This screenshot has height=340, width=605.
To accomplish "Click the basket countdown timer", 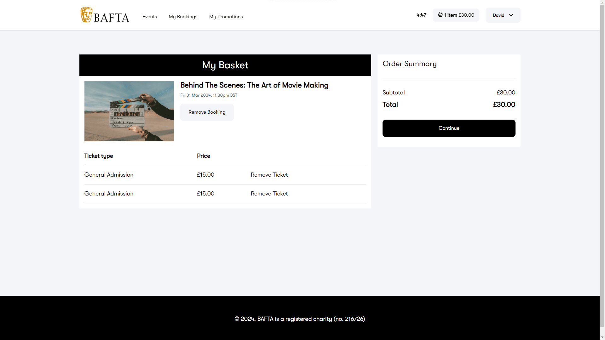I will (421, 15).
